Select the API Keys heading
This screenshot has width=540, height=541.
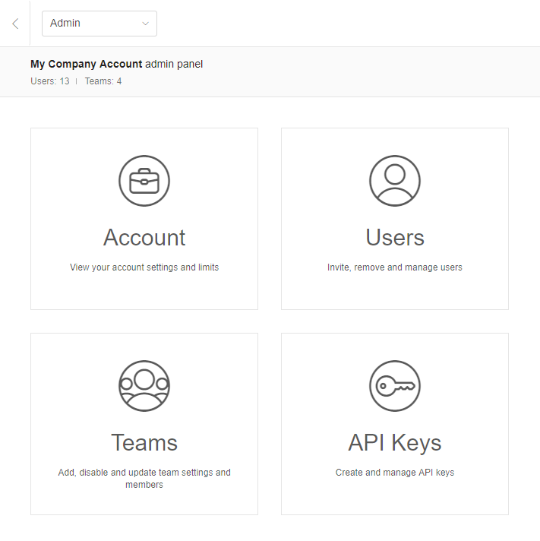[395, 443]
